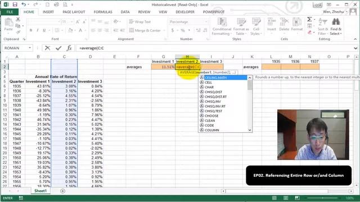The width and height of the screenshot is (360, 202).
Task: Select CHISQ.TEST in function list
Action: (x=213, y=111)
